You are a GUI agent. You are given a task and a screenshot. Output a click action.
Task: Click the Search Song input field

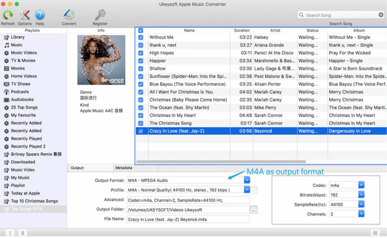click(x=341, y=15)
